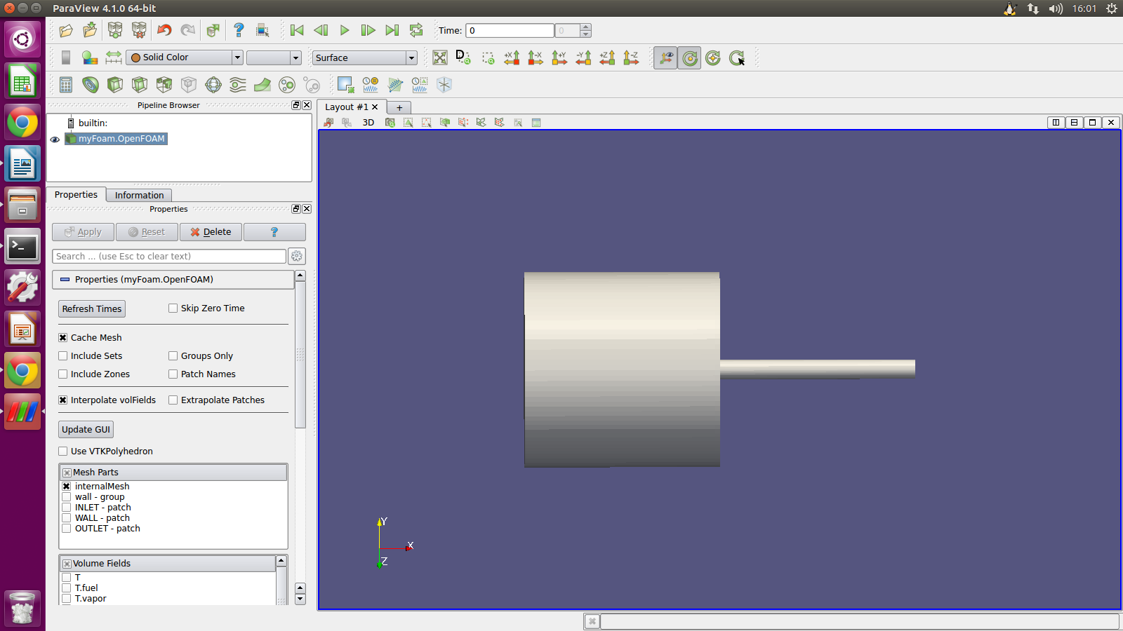Enable Include Sets checkbox
The image size is (1123, 631).
tap(63, 355)
